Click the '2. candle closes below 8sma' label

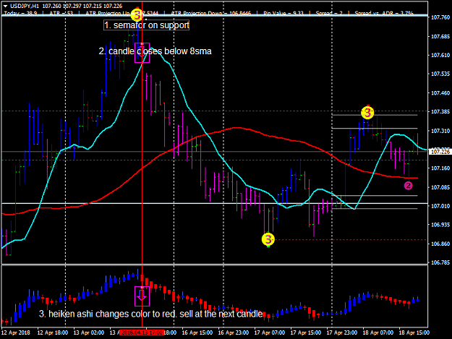155,51
